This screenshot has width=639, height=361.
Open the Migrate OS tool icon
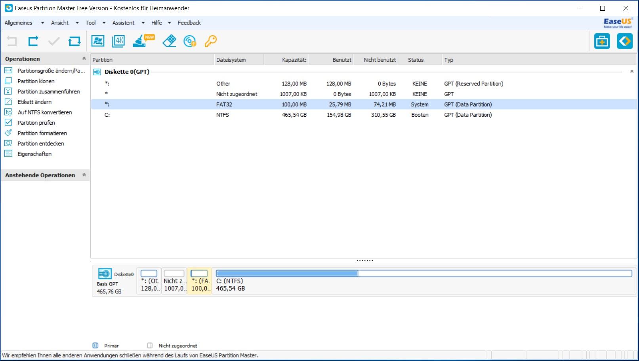click(98, 41)
